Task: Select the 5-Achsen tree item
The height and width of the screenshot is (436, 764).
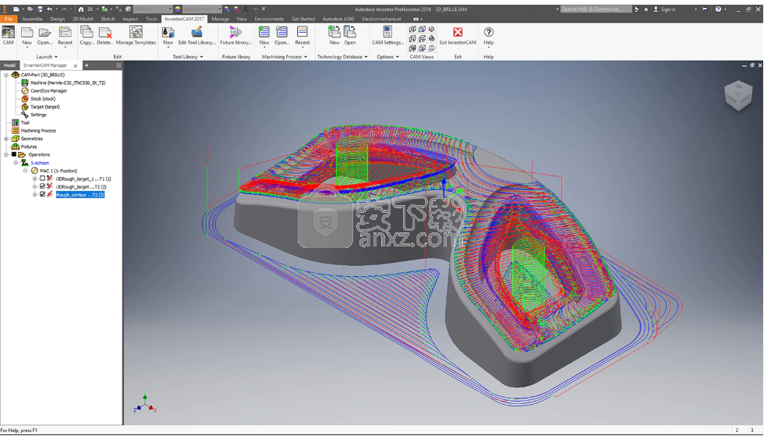Action: click(40, 163)
